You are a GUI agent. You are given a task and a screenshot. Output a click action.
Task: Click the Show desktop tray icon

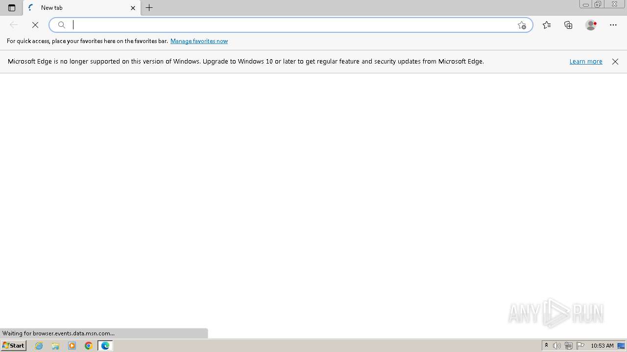(x=621, y=346)
